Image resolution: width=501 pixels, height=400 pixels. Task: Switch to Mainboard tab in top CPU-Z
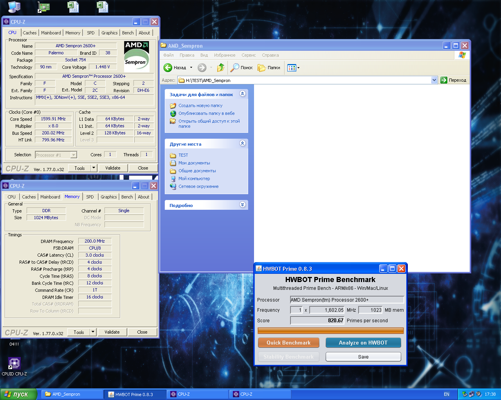pos(51,33)
